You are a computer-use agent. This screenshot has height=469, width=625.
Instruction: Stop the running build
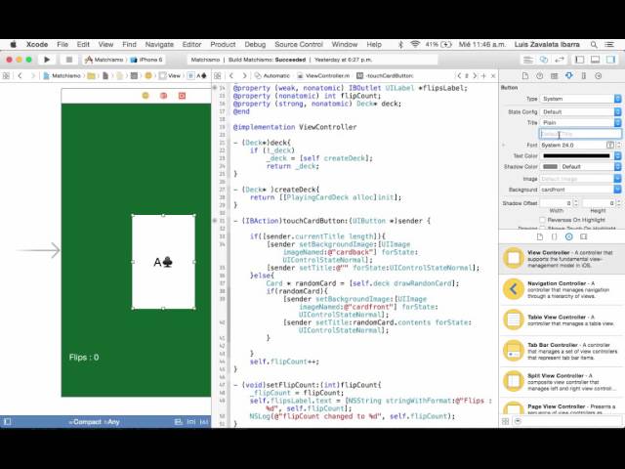coord(69,60)
